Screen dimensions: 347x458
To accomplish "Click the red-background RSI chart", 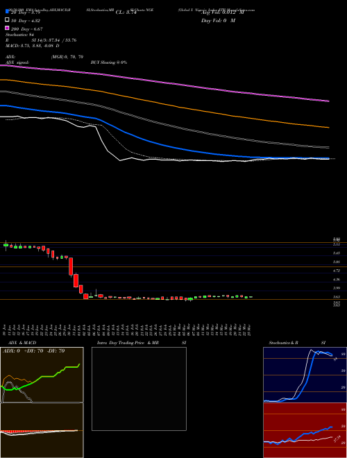I will pos(305,430).
